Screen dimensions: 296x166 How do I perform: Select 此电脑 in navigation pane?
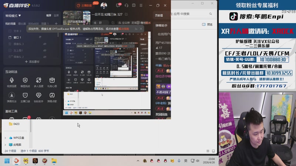coord(15,145)
